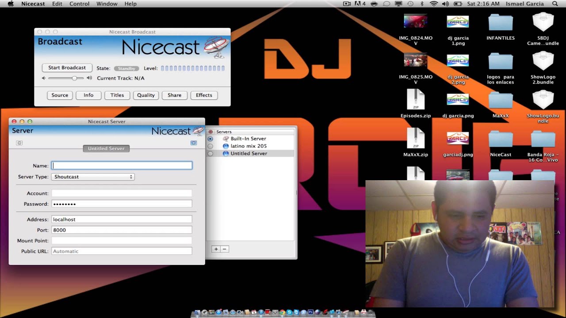The height and width of the screenshot is (318, 566).
Task: Open the Control menu
Action: [80, 4]
